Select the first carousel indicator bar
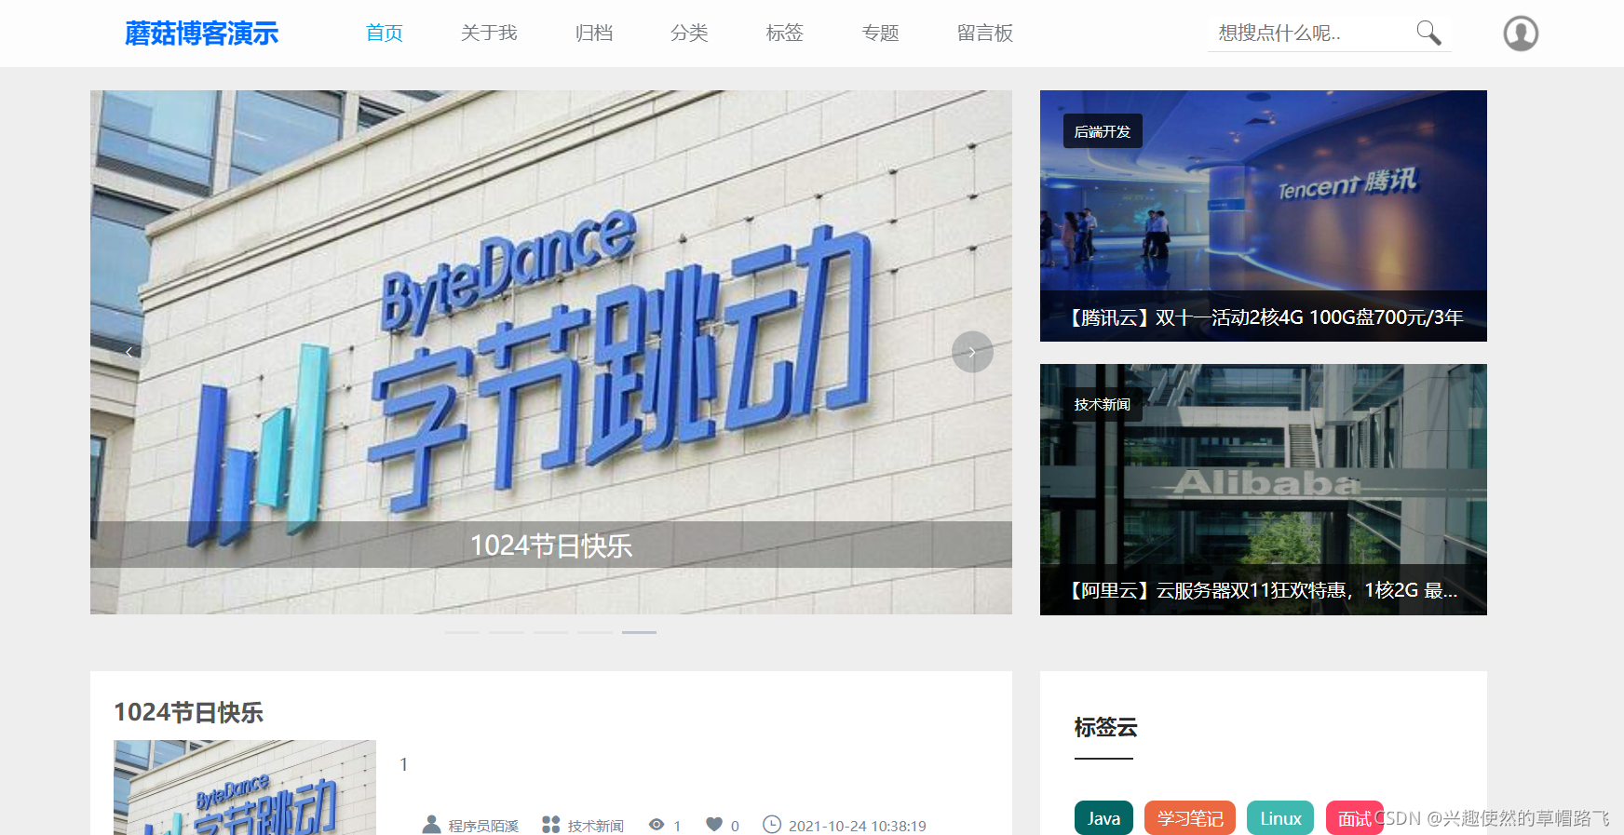Image resolution: width=1624 pixels, height=835 pixels. point(462,632)
